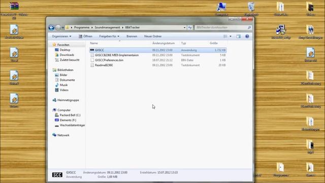The height and width of the screenshot is (183, 325).
Task: Select the GXSCCPreferences.bin file
Action: (x=109, y=60)
